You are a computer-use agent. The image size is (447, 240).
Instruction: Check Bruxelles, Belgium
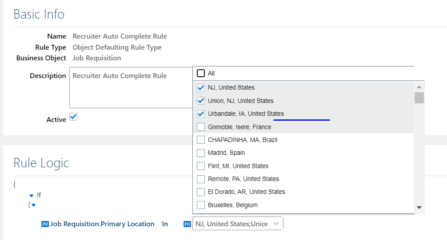coord(201,205)
